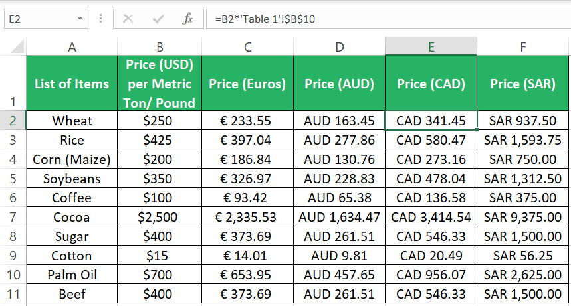
Task: Expand the Name Box dropdown arrow
Action: tap(80, 19)
